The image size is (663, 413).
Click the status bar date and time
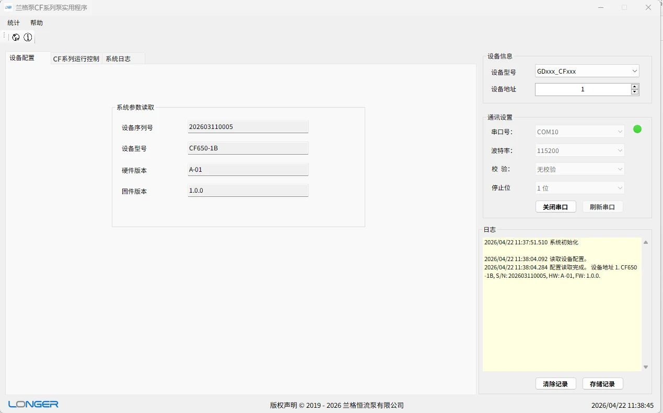[x=622, y=405]
